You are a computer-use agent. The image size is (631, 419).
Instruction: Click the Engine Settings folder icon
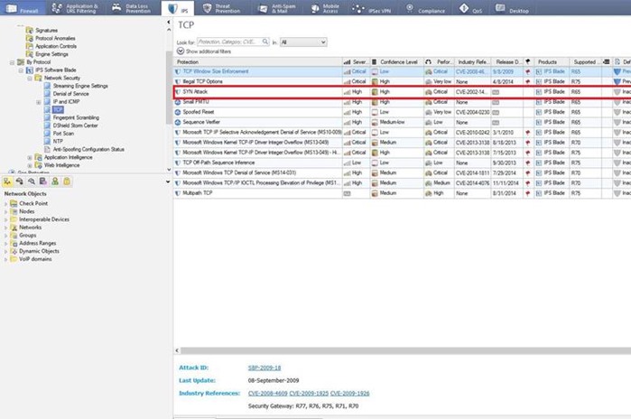[30, 54]
